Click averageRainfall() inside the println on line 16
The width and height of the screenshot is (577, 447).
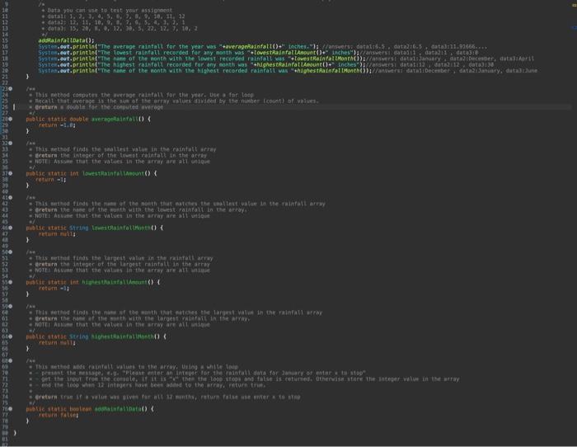[253, 47]
